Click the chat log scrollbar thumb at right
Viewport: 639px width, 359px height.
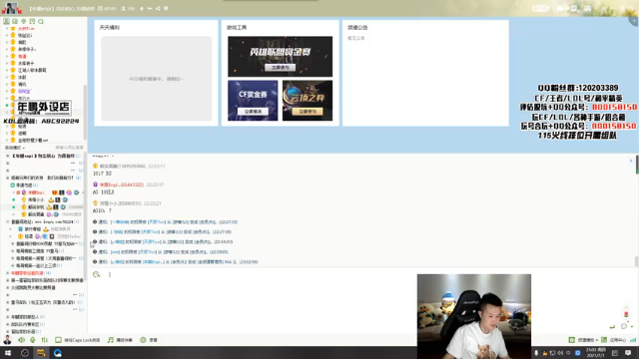(637, 261)
